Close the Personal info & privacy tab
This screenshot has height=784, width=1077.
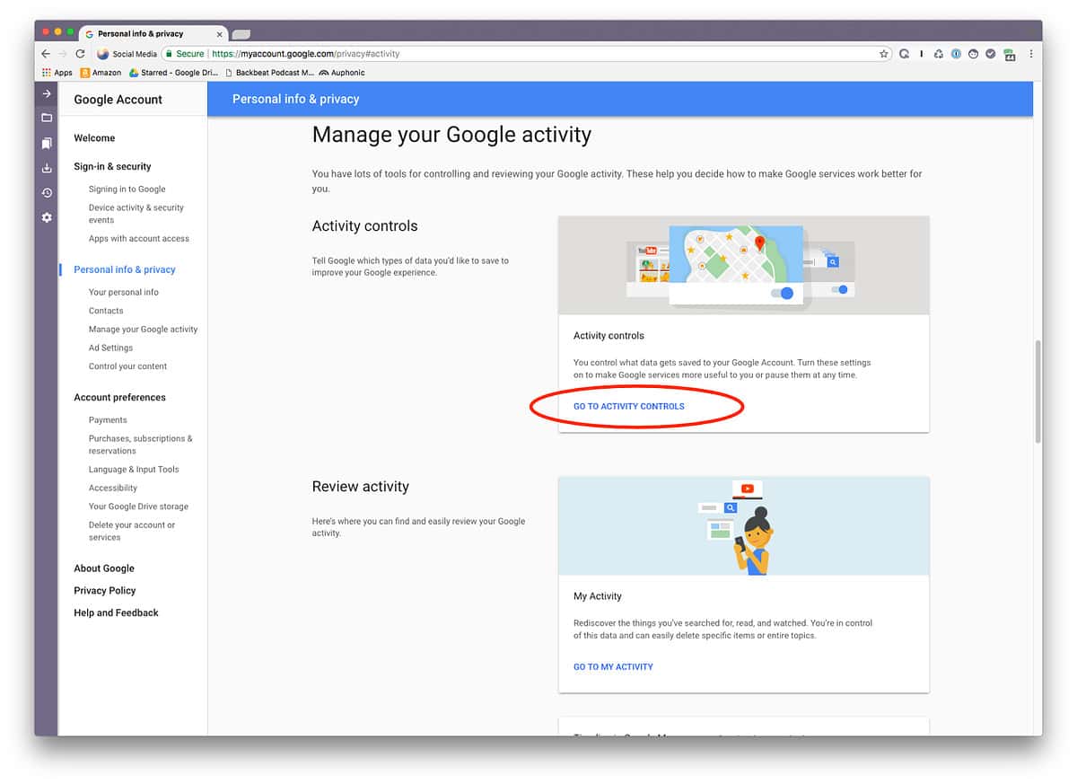pos(219,34)
